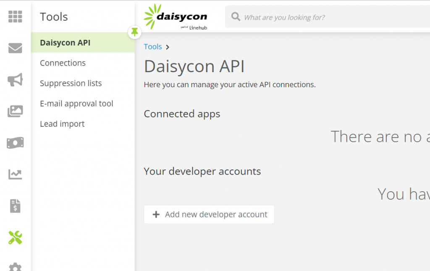Click the envelope mail icon
The image size is (430, 271).
point(15,48)
